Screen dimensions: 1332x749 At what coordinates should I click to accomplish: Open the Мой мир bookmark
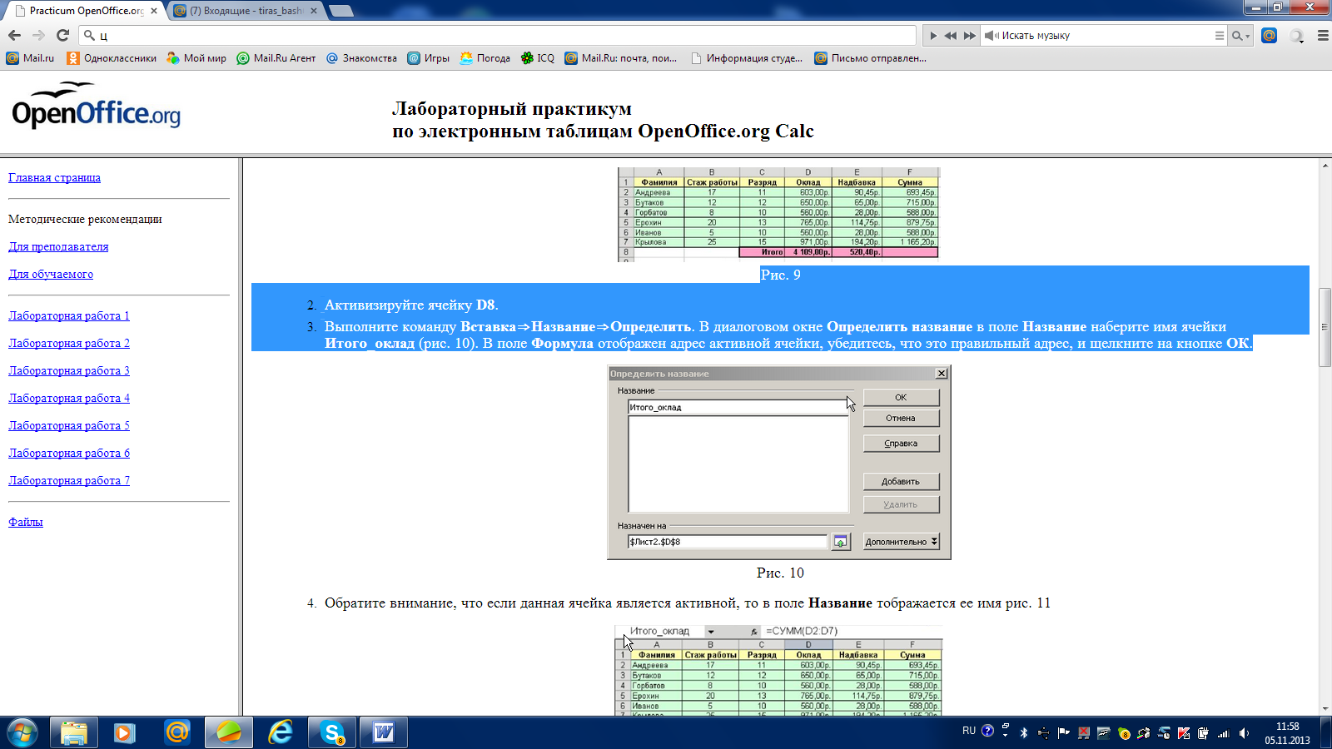coord(196,58)
